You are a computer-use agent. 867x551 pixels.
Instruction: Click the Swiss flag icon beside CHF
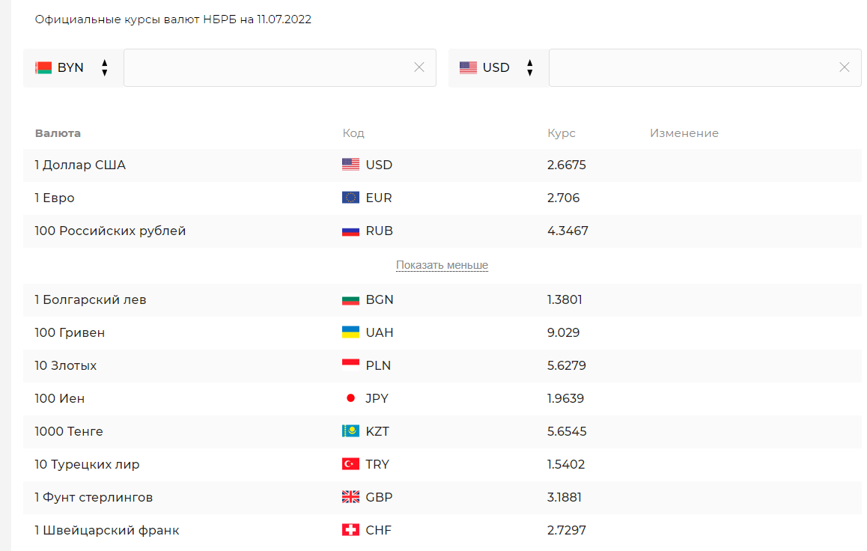tap(350, 530)
